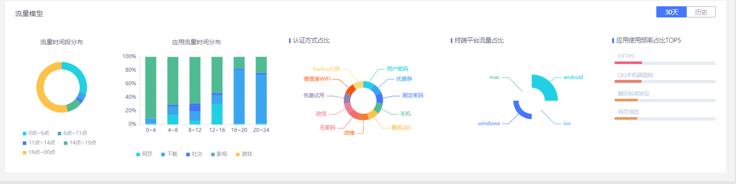This screenshot has height=184, width=736.
Task: Click the 用户密码 label in the auth donut
Action: tap(397, 69)
